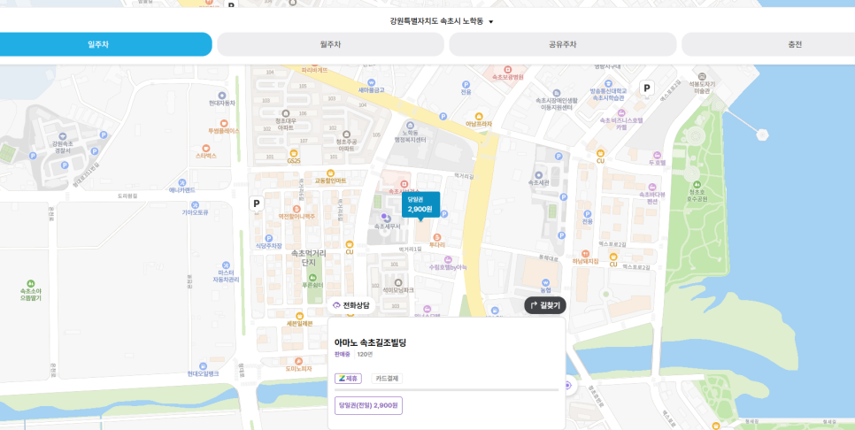Screen dimensions: 855x430
Task: Click the 애니카랜드 car service icon
Action: tap(182, 182)
